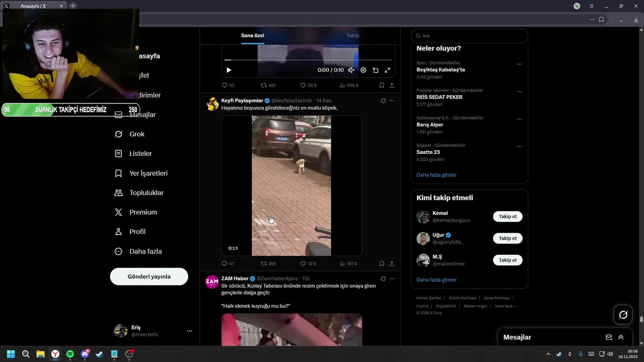The width and height of the screenshot is (644, 362).
Task: Open Spotify from the taskbar
Action: [x=70, y=354]
